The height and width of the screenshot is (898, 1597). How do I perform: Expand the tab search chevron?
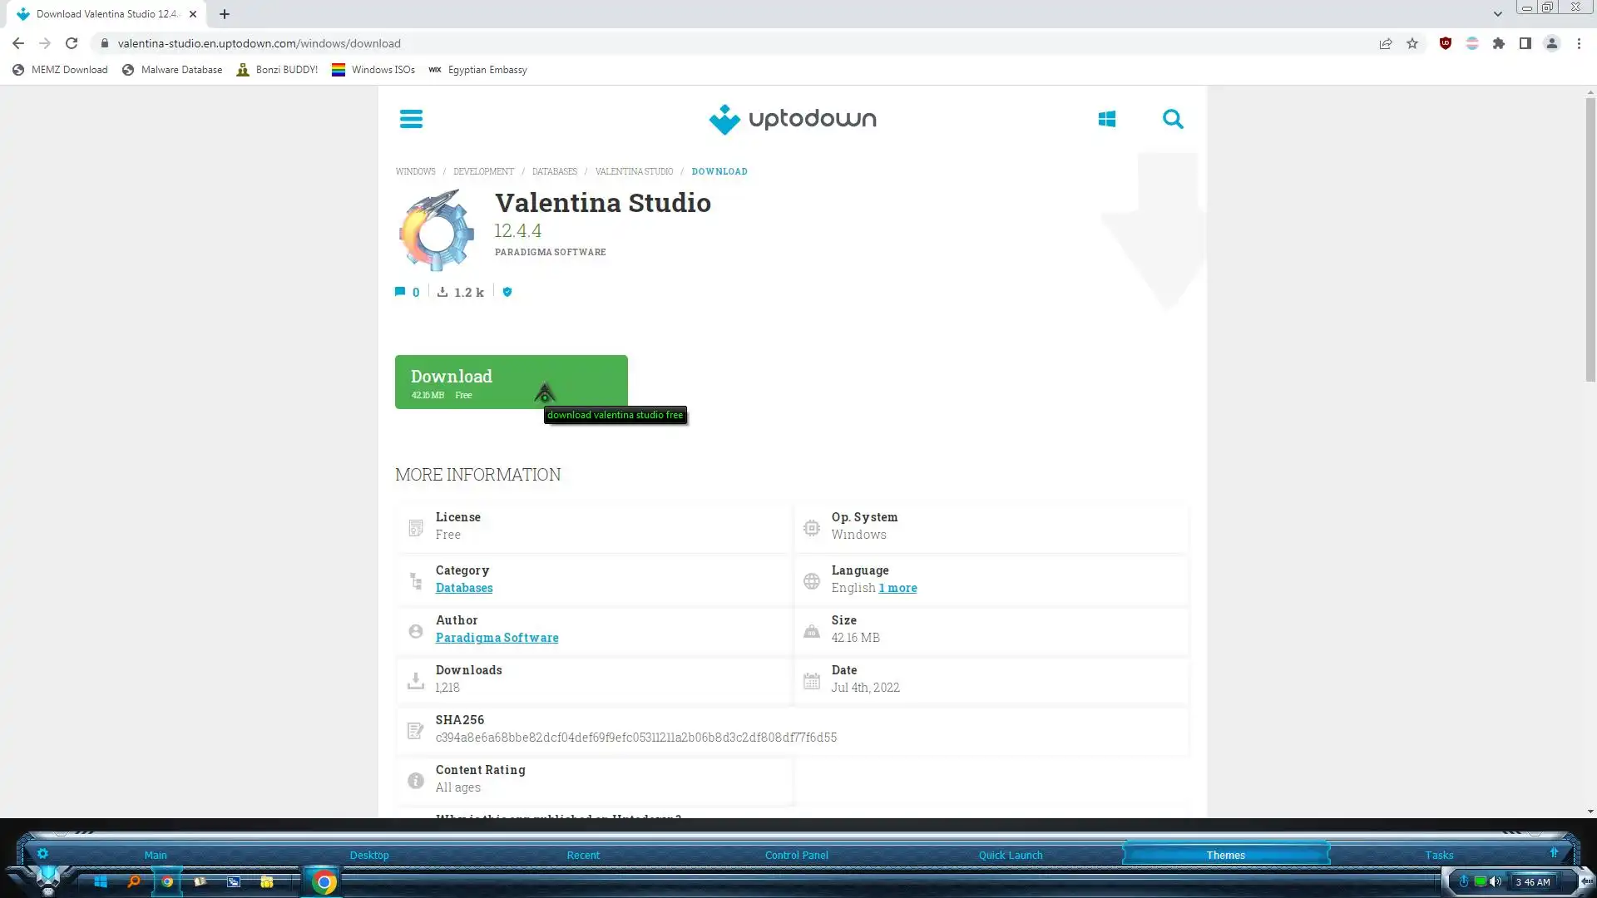click(x=1497, y=13)
